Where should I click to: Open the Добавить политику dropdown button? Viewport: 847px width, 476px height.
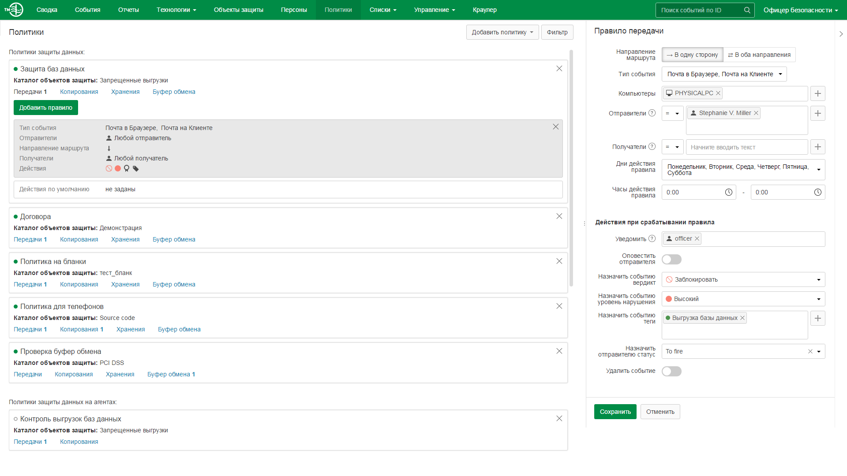(502, 32)
